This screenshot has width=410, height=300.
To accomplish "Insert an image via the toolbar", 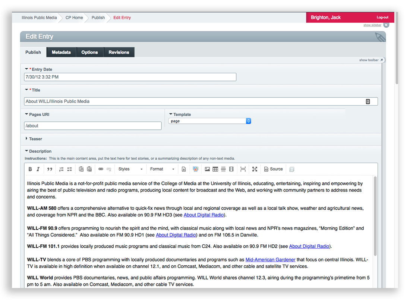I will point(207,169).
